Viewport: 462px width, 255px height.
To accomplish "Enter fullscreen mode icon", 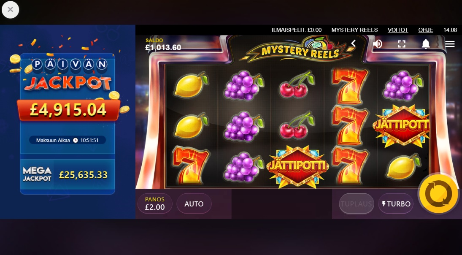I will (402, 44).
